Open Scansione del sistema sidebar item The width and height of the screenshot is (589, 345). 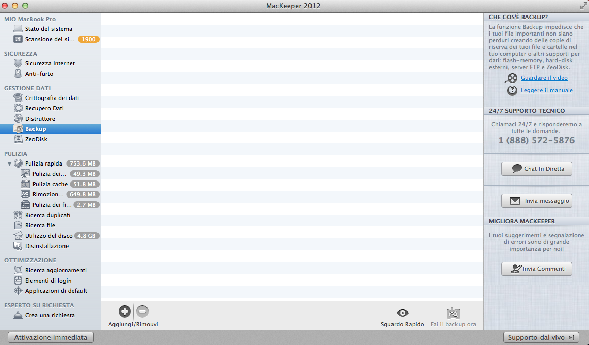[x=51, y=39]
